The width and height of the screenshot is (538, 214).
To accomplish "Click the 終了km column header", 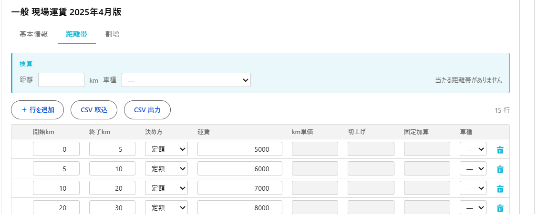I will [x=100, y=132].
